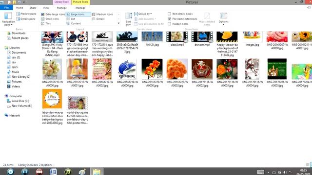This screenshot has width=312, height=175.
Task: Select the Vicky Donor mp3 file
Action: 52,44
